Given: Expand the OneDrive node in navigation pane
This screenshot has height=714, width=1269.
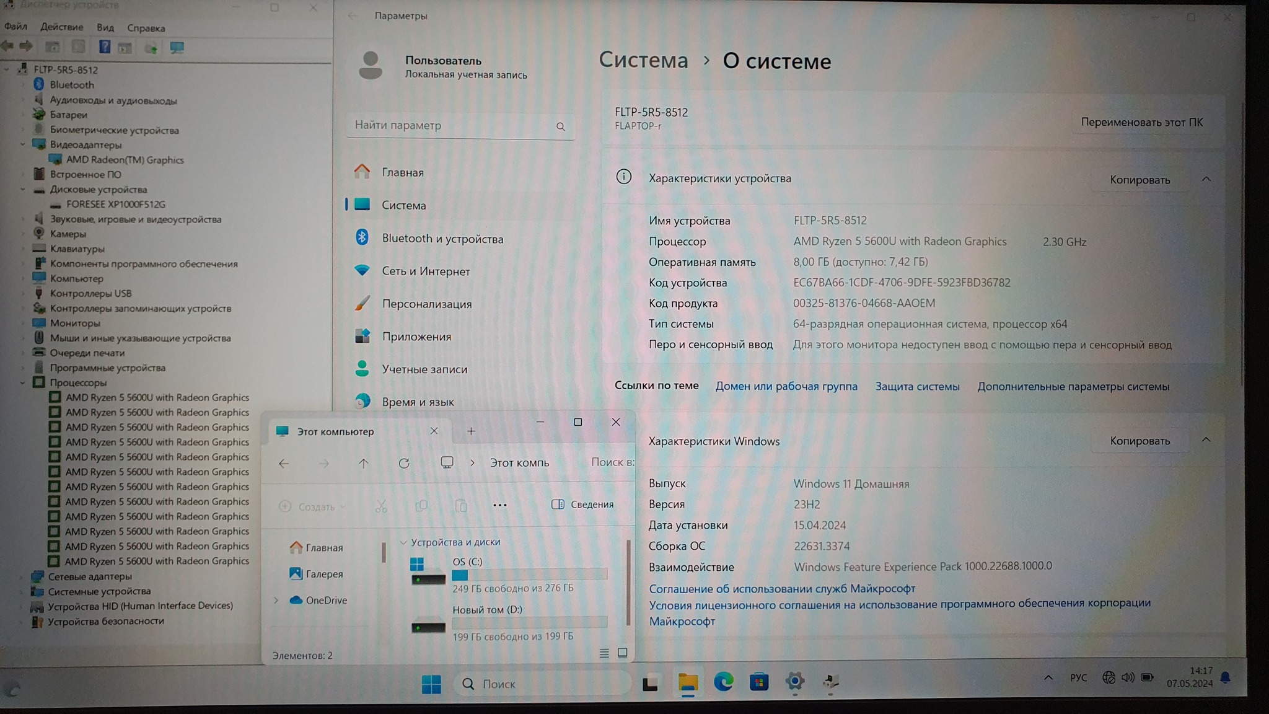Looking at the screenshot, I should (276, 600).
